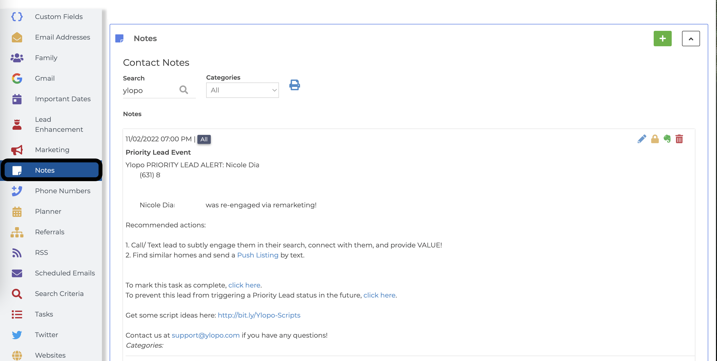Click the green Evernote elephant icon

pos(667,139)
